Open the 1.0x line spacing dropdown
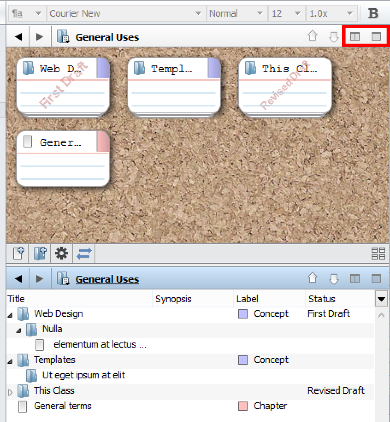Viewport: 390px width, 422px height. pos(332,14)
